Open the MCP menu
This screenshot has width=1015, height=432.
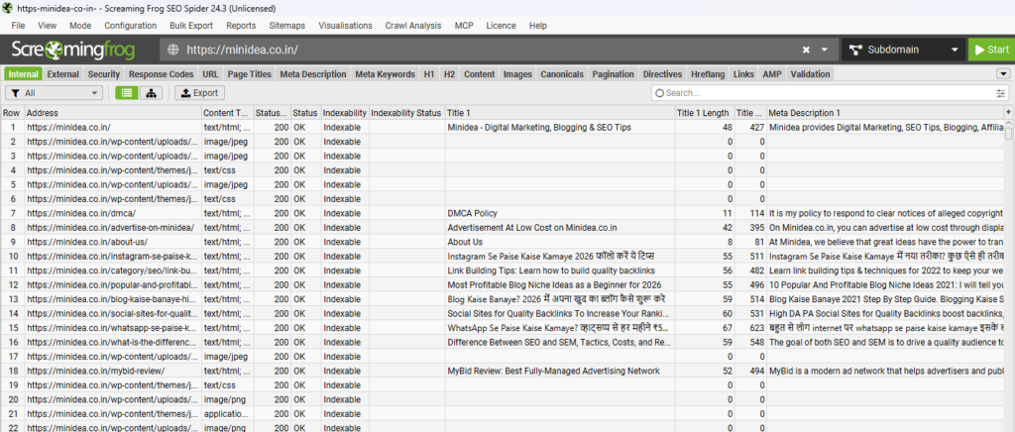[464, 26]
